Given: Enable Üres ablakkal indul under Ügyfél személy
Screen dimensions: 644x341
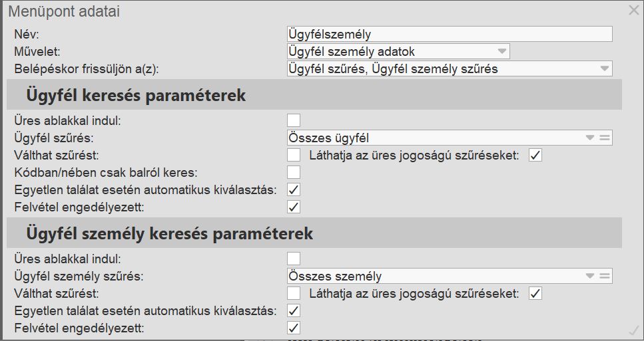Looking at the screenshot, I should (x=294, y=259).
